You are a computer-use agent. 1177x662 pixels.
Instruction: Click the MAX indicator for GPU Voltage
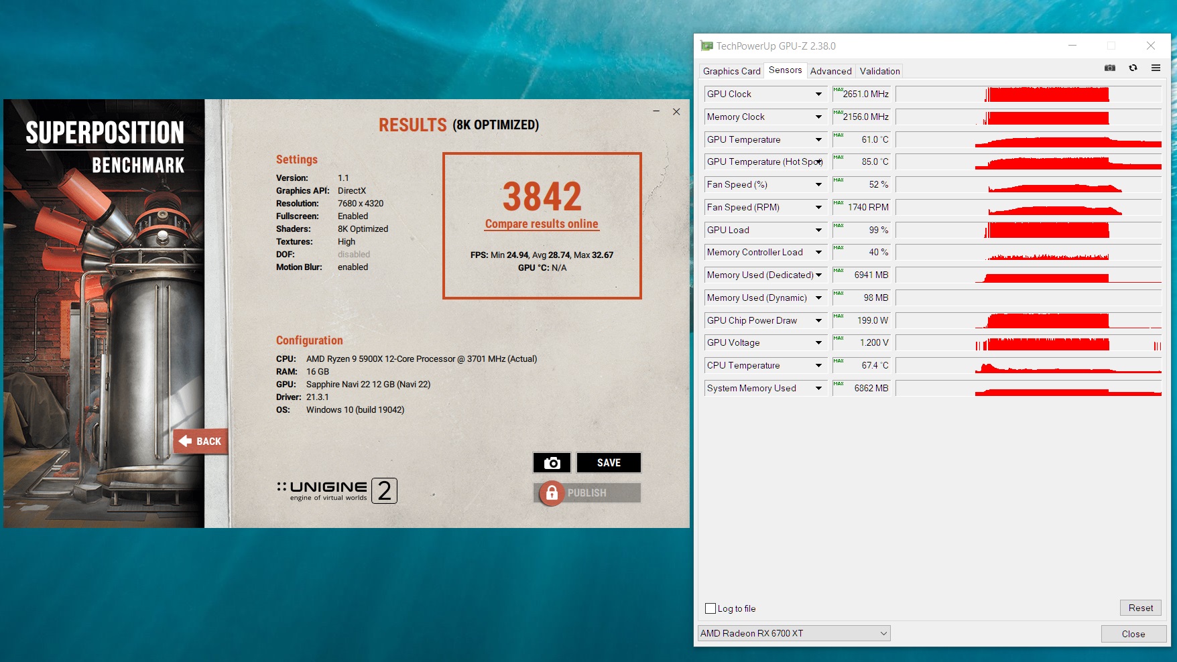pyautogui.click(x=839, y=338)
